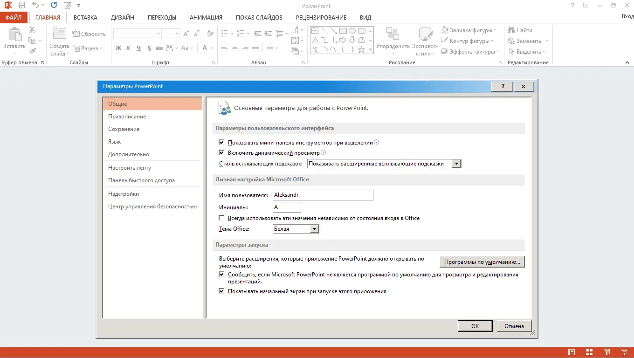Click the Save icon in quick access toolbar

click(x=21, y=6)
